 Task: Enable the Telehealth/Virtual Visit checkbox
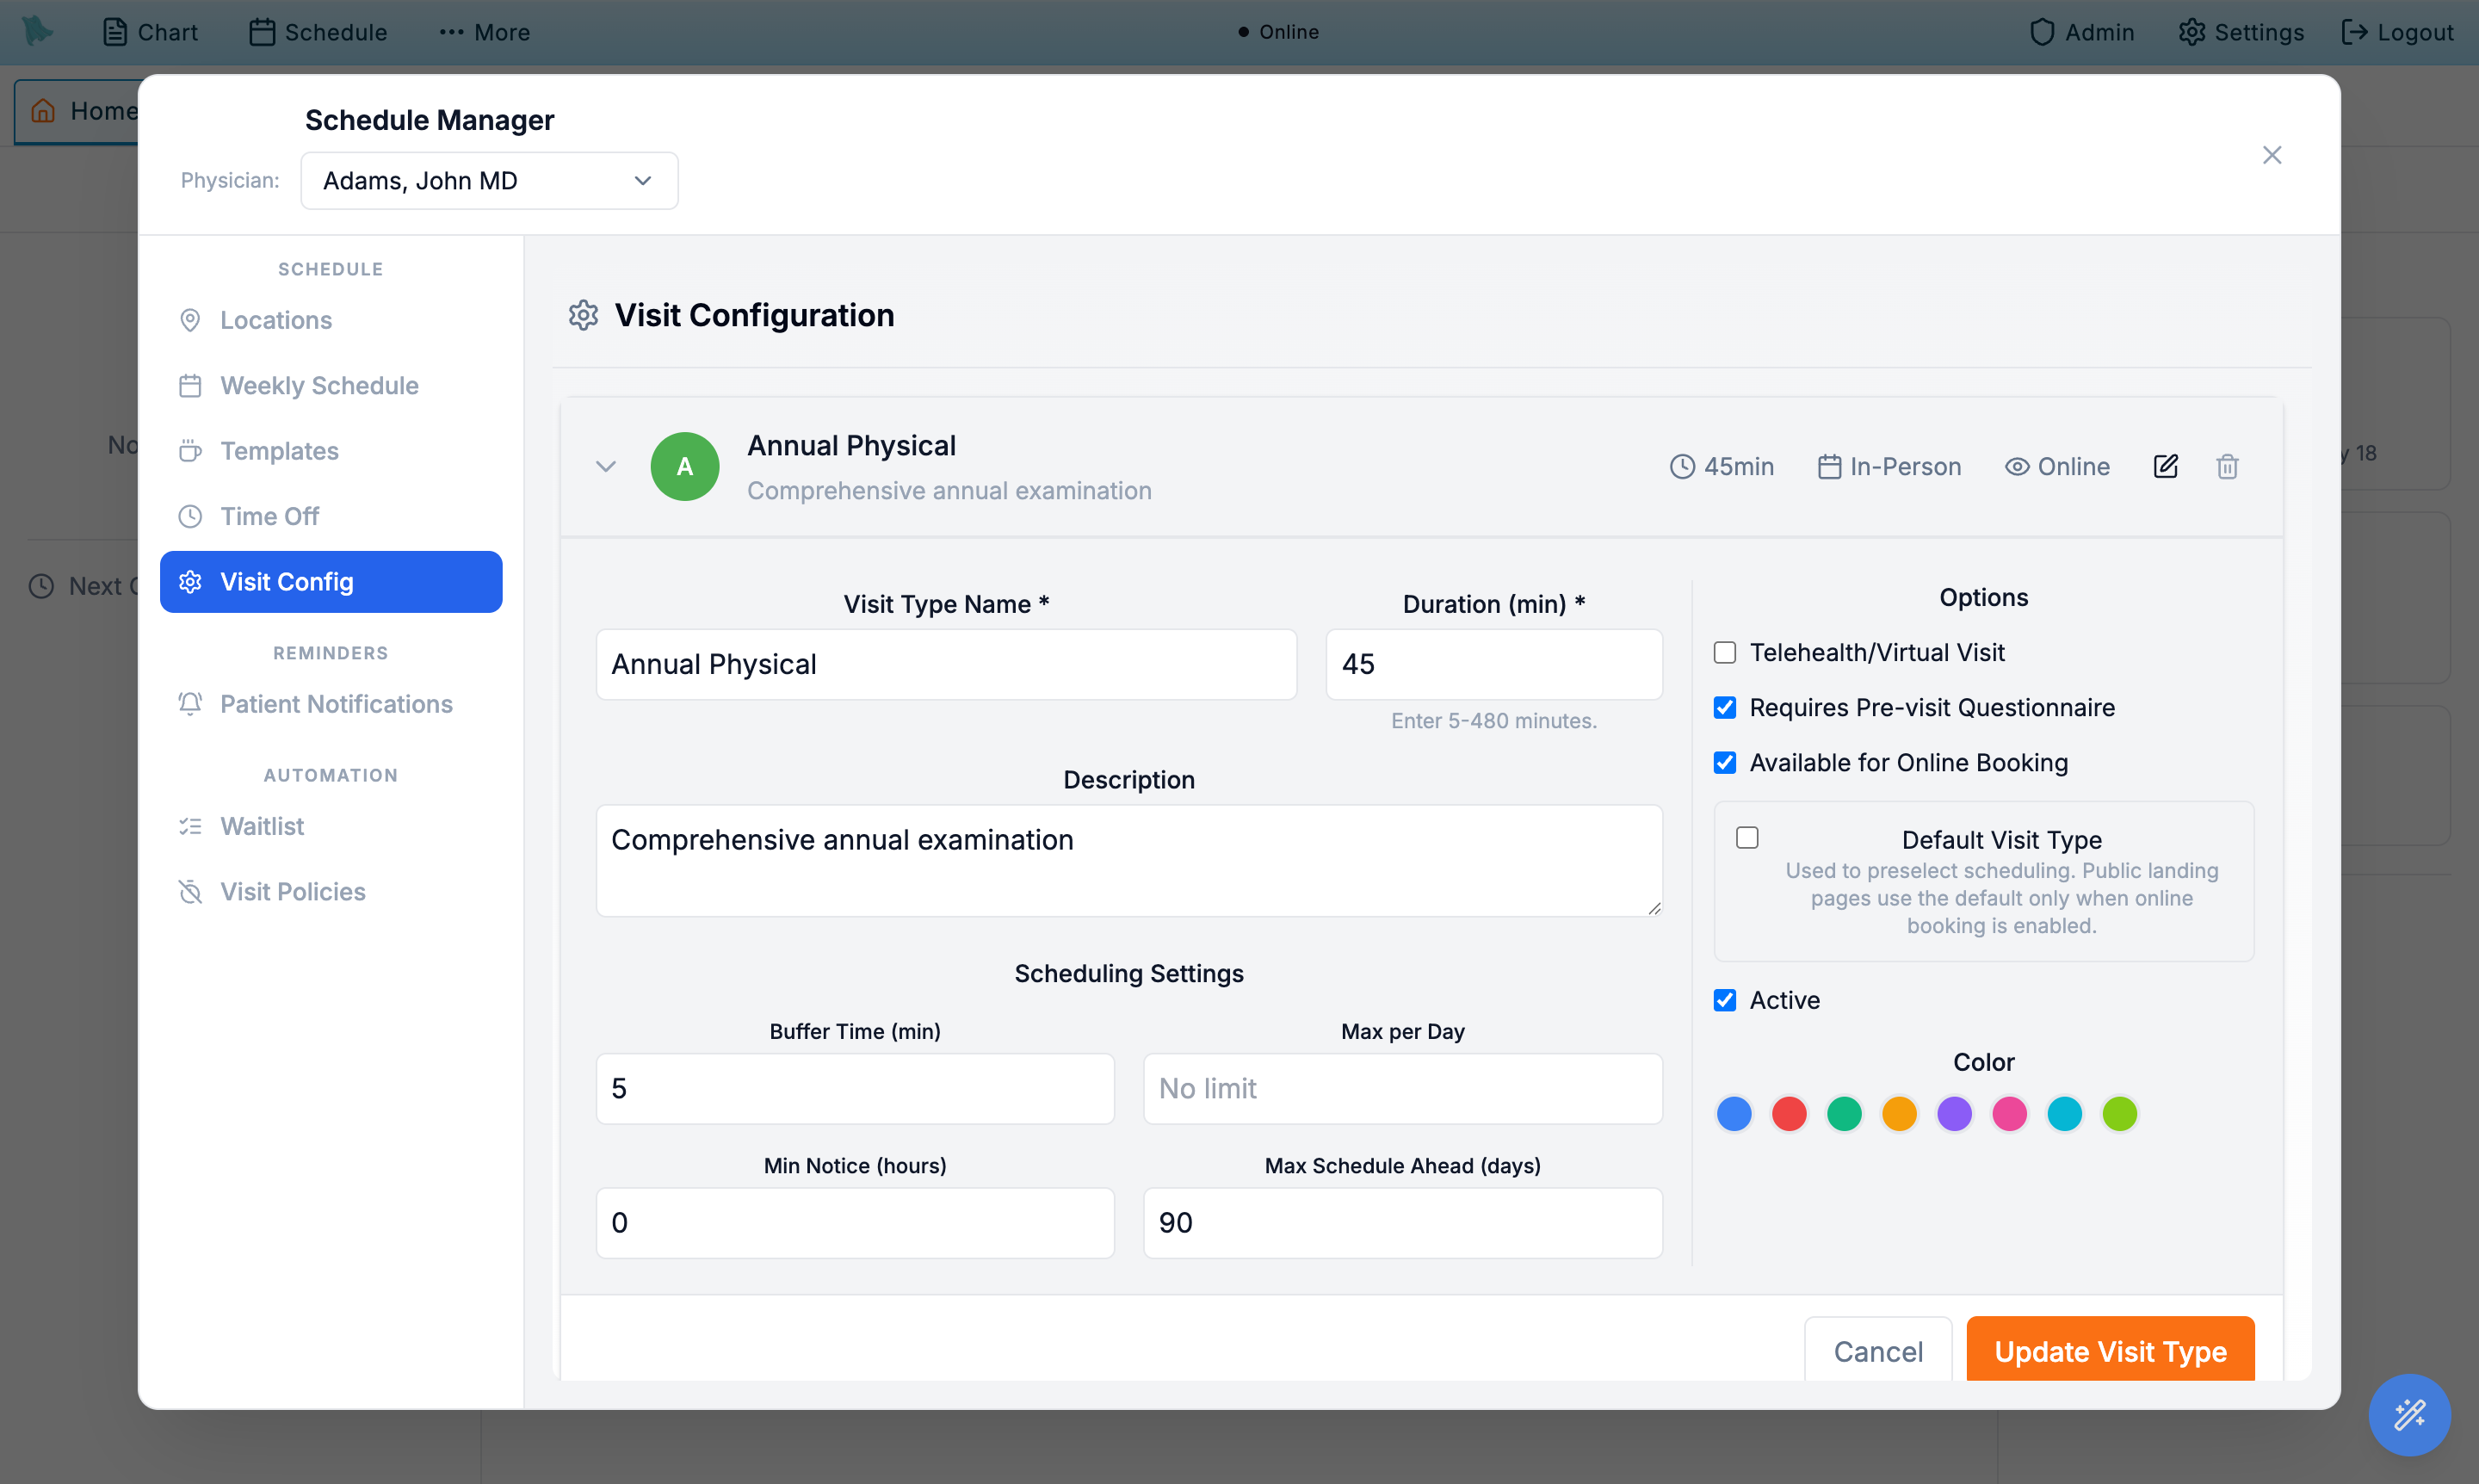coord(1725,653)
